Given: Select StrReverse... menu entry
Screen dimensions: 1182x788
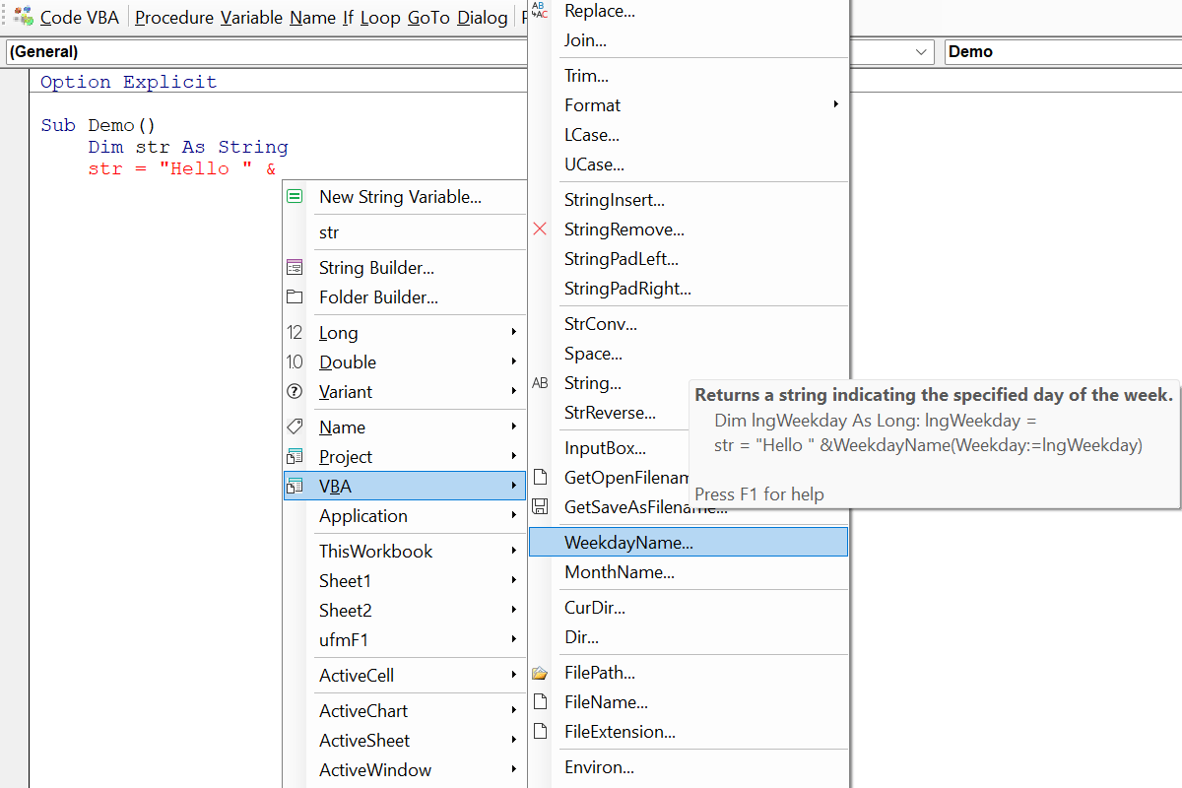Looking at the screenshot, I should [608, 412].
